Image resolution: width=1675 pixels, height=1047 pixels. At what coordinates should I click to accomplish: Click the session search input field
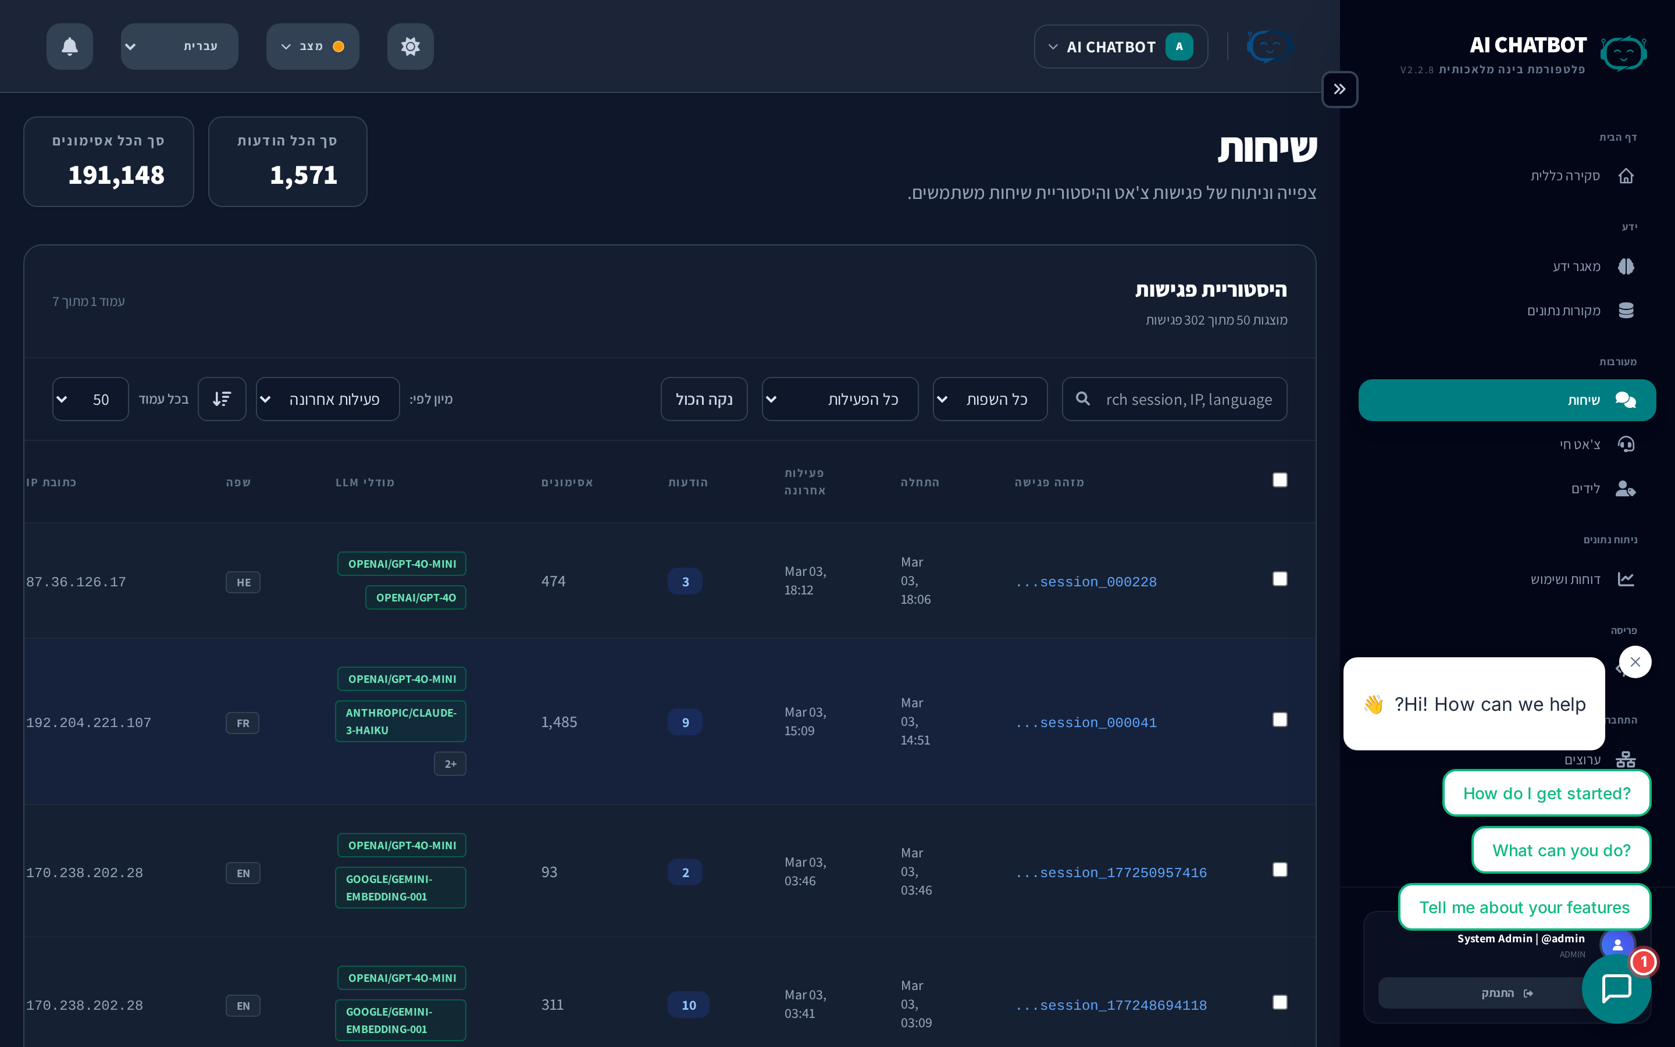(1187, 399)
